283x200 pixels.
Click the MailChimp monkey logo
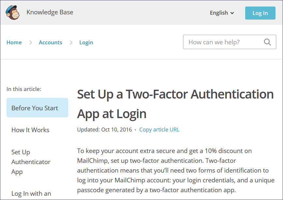(12, 12)
